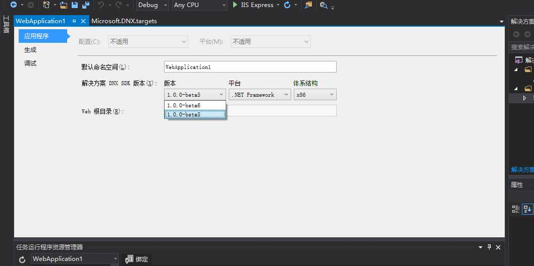Select 1.0.0-beta6 from the version list
Viewport: 534px width, 266px height.
click(x=195, y=105)
